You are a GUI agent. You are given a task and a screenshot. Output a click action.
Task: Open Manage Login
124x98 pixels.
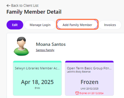pyautogui.click(x=40, y=25)
